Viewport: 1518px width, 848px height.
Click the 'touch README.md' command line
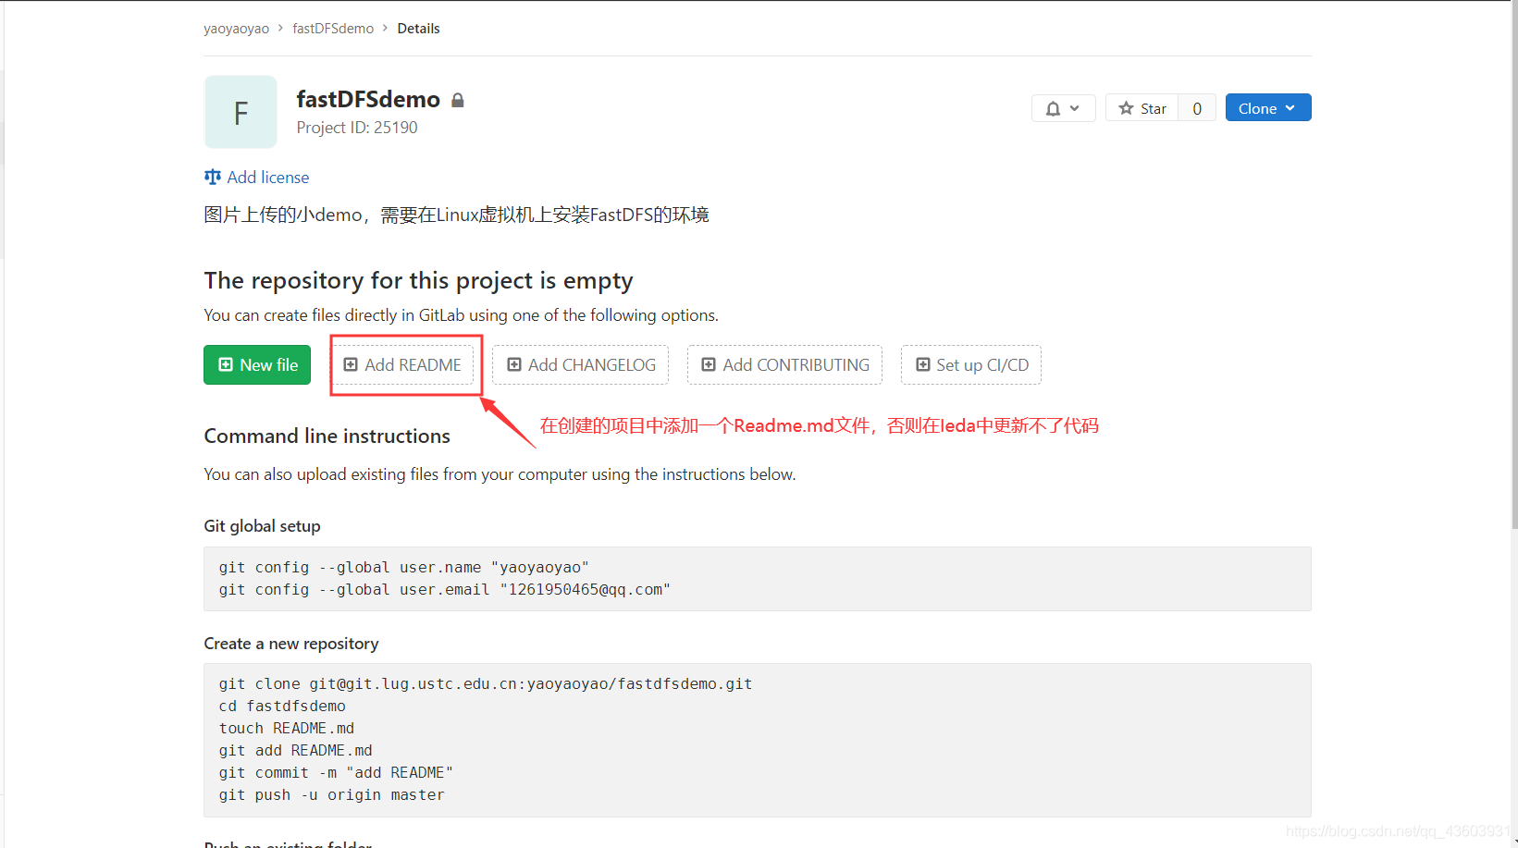pos(286,728)
